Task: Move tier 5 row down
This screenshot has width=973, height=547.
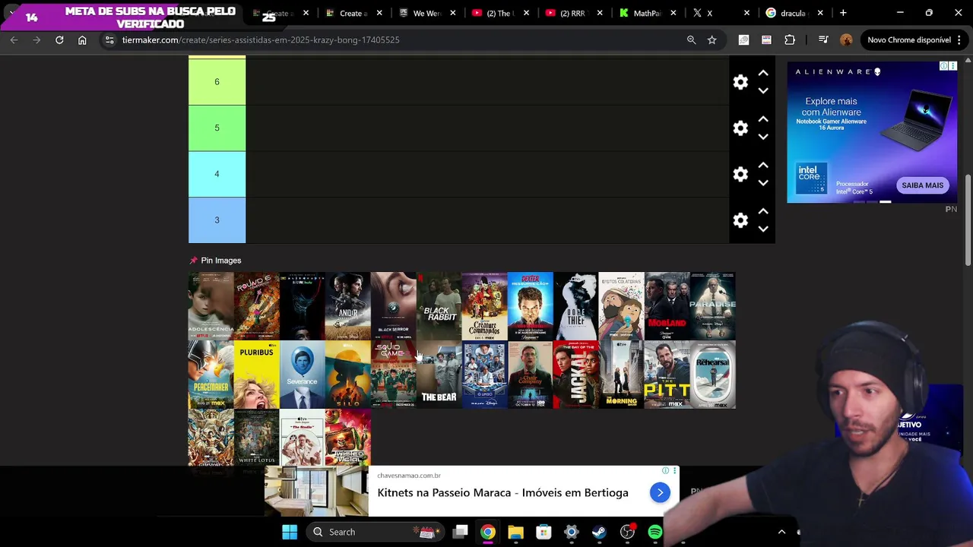Action: 763,137
